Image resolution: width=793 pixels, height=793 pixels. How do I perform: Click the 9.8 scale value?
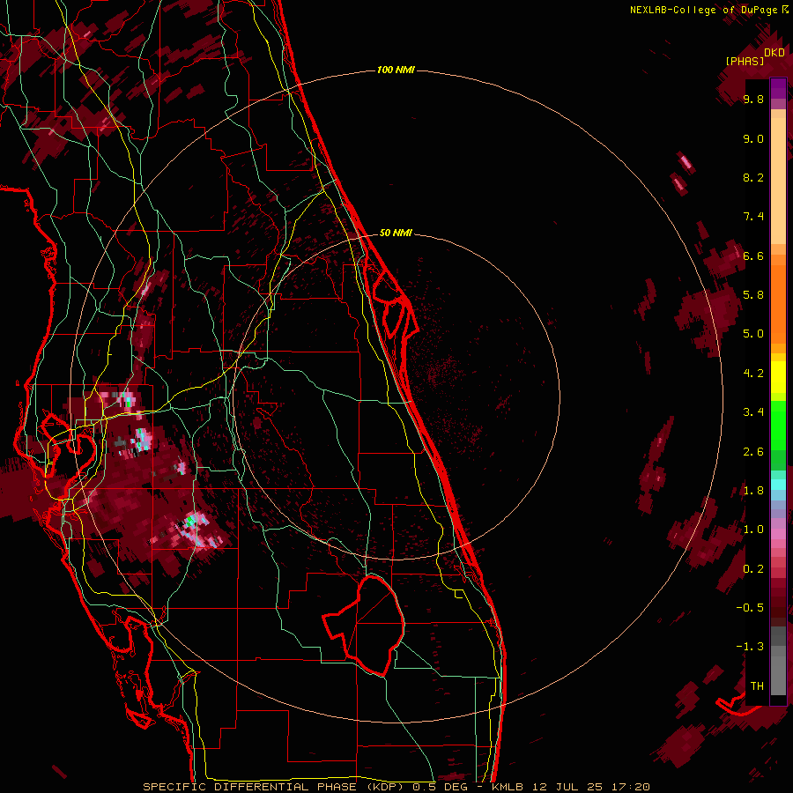tap(753, 100)
